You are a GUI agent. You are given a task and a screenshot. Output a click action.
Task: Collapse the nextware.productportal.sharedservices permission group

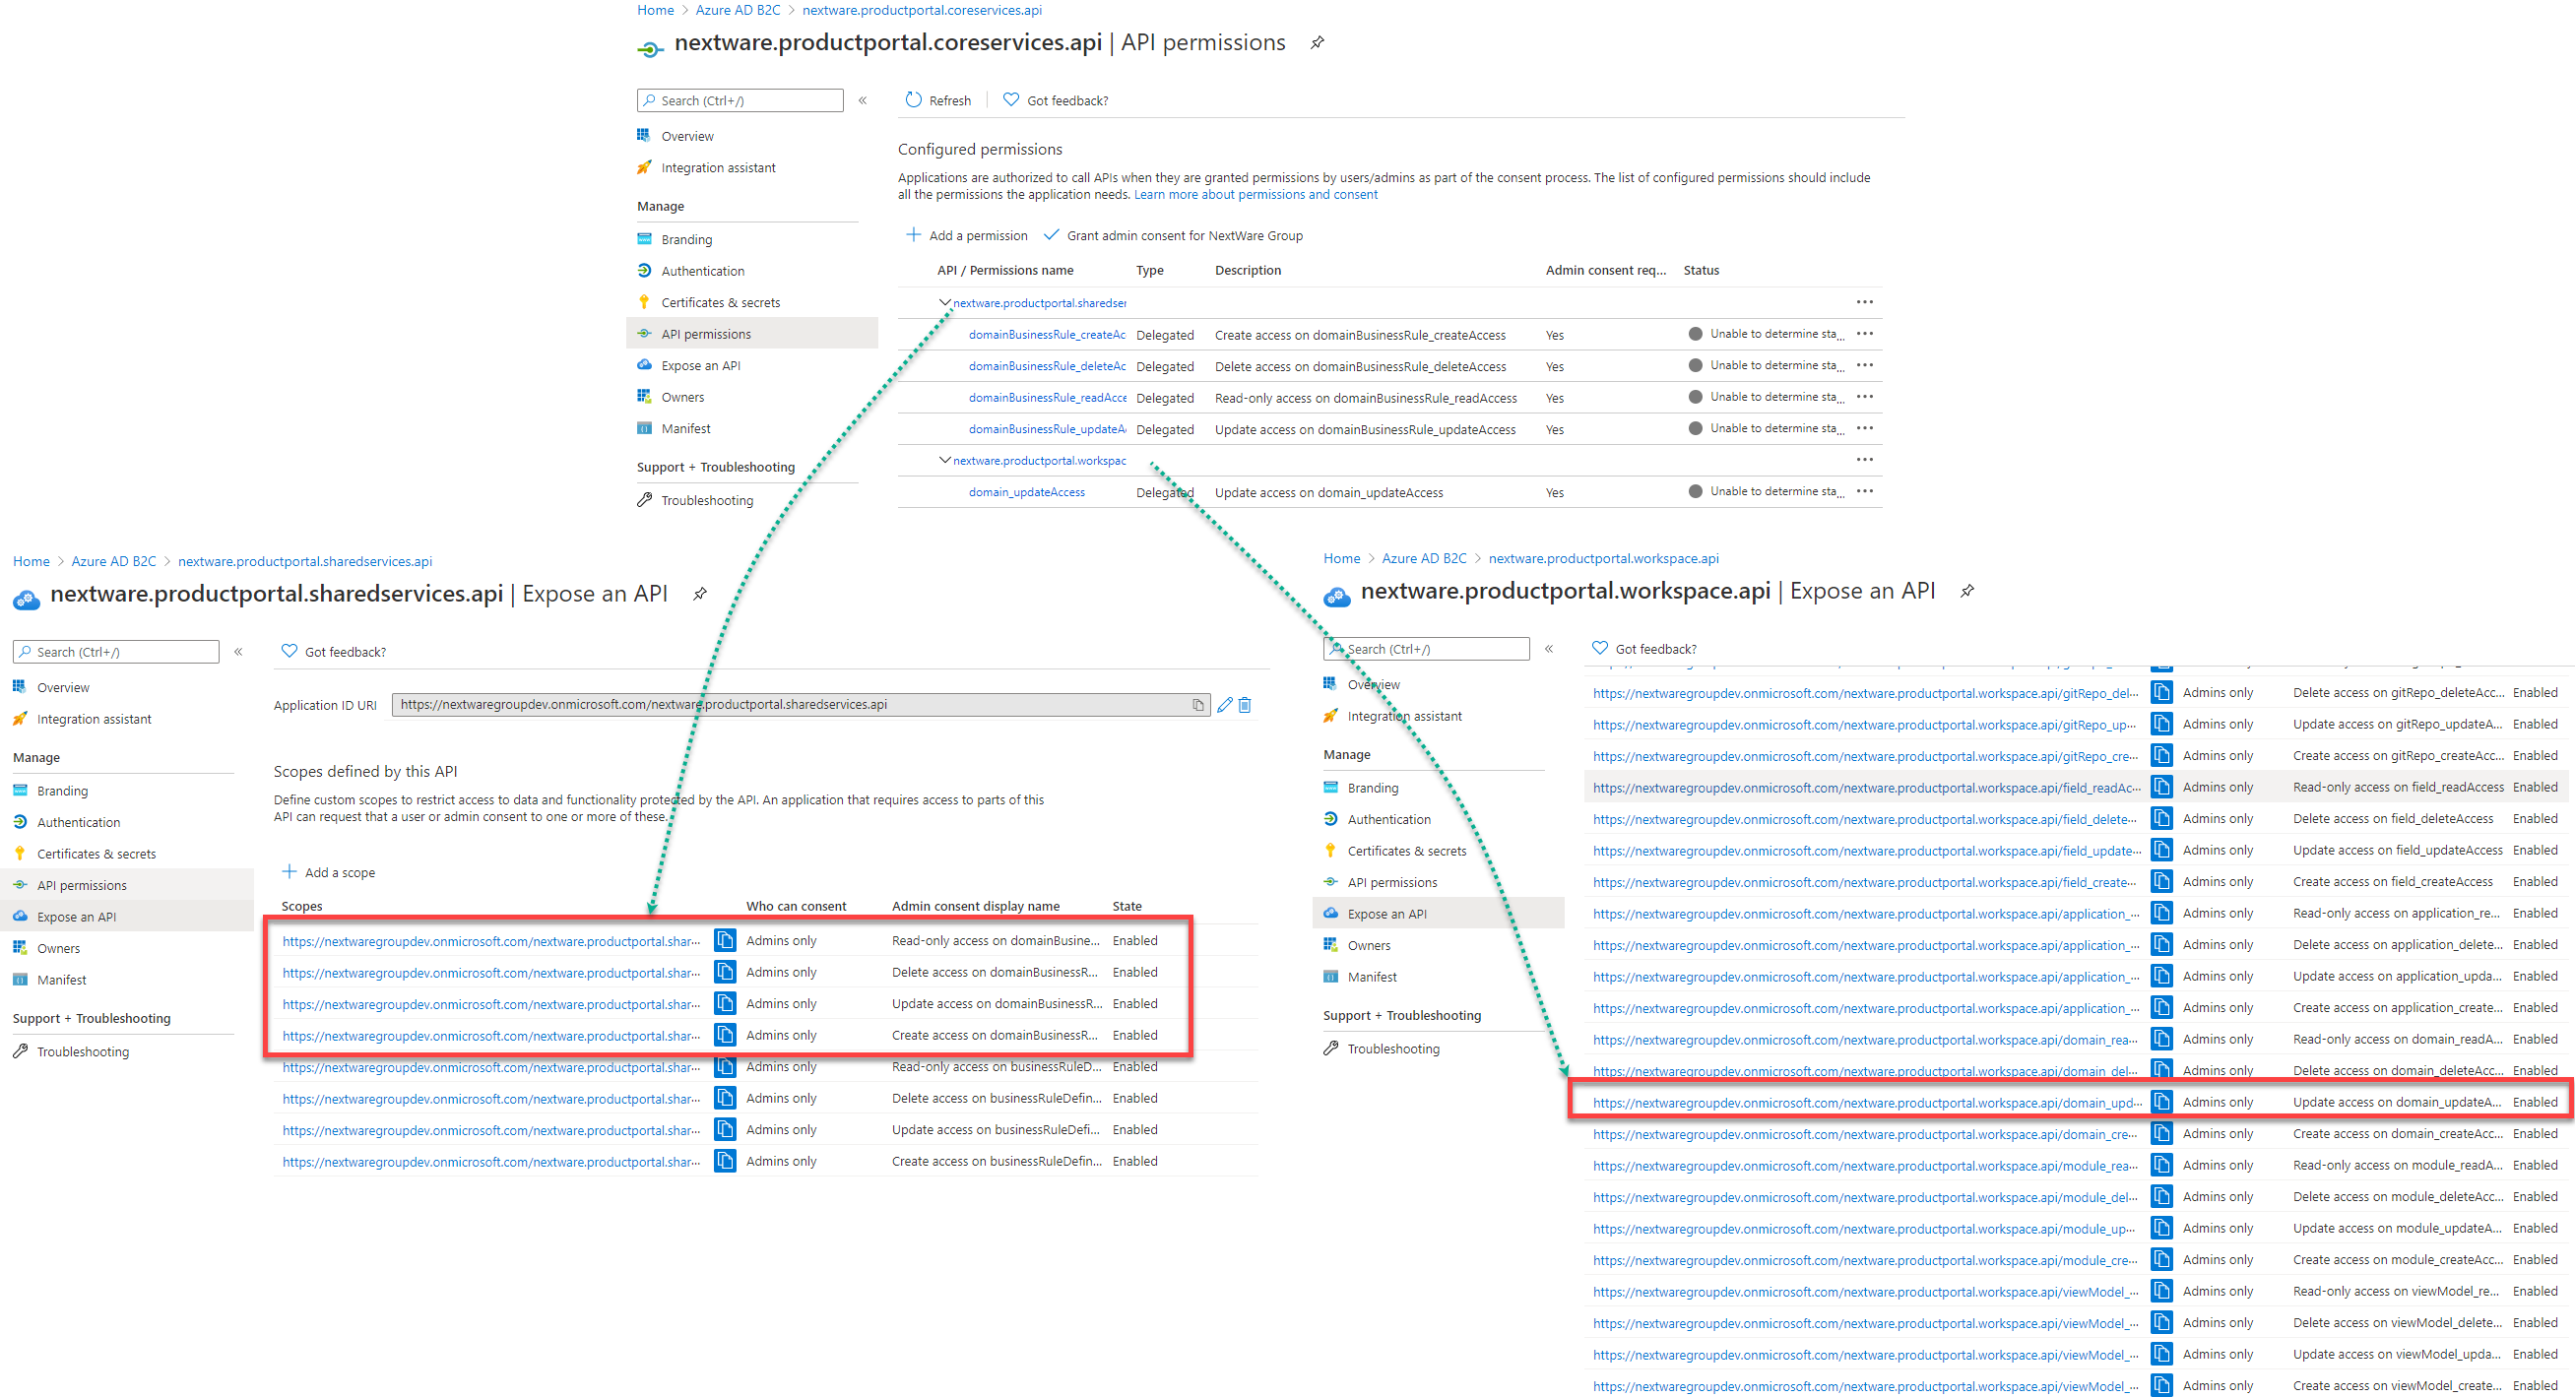tap(944, 303)
